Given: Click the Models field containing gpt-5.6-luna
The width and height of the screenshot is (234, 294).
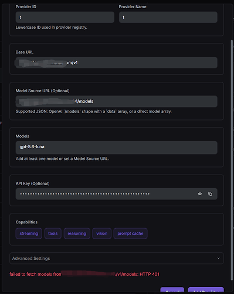Looking at the screenshot, I should [117, 148].
